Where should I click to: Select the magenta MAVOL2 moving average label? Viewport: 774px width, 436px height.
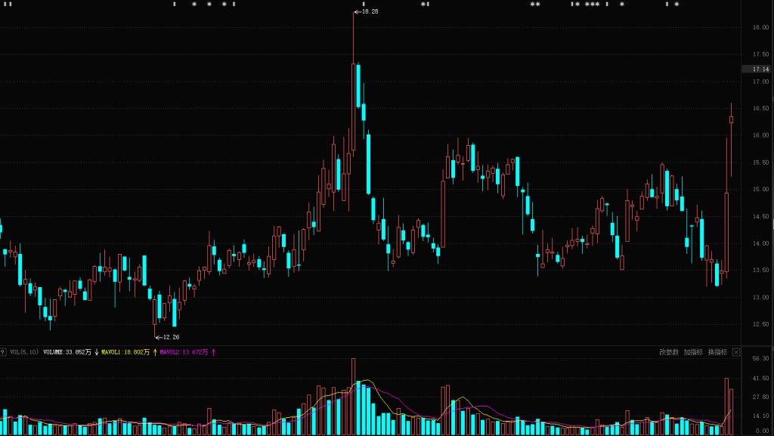click(184, 352)
